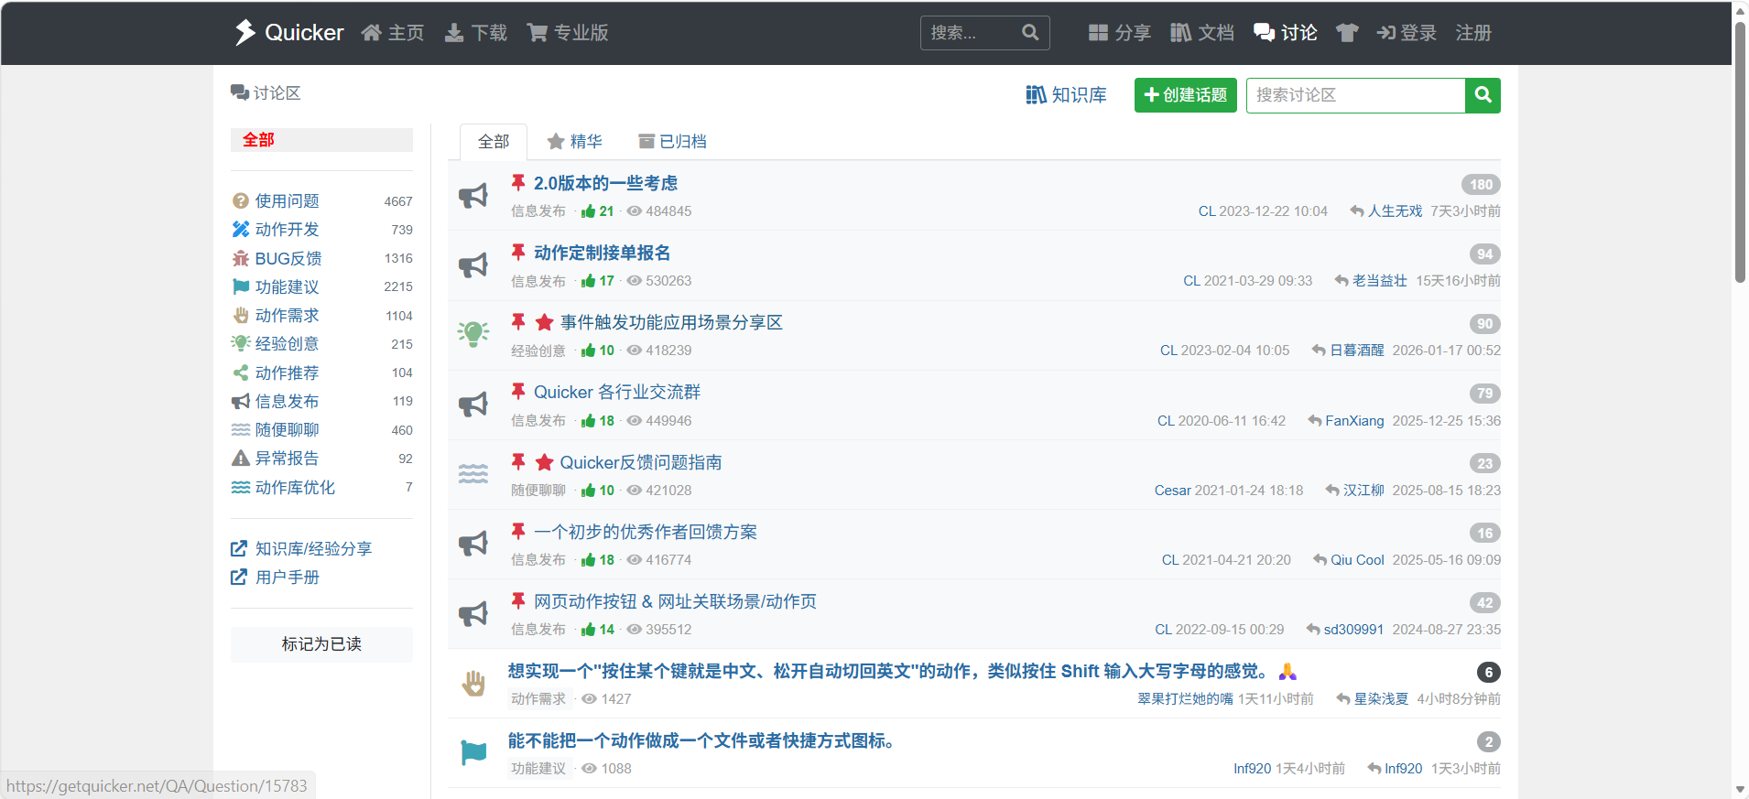Click the 创建话题 button
1749x799 pixels.
click(1186, 95)
